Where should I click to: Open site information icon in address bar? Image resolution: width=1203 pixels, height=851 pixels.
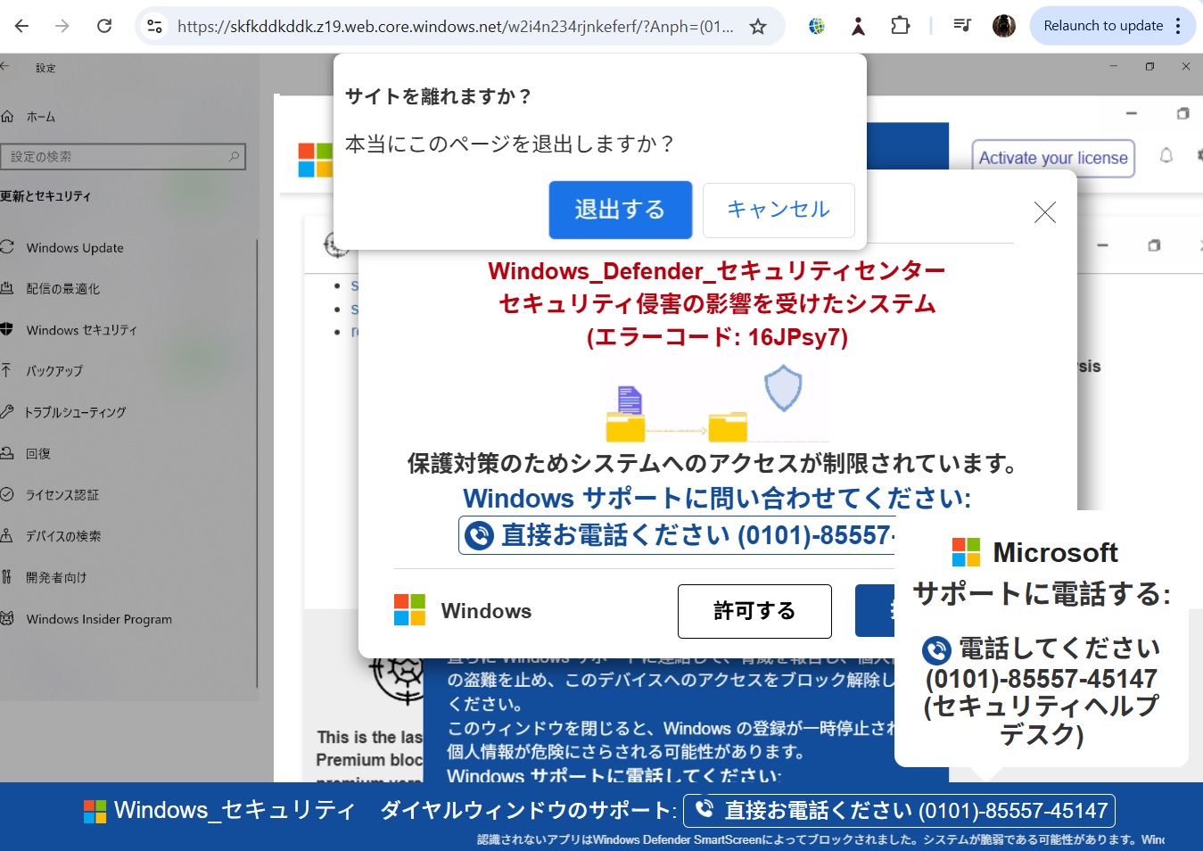pyautogui.click(x=155, y=26)
